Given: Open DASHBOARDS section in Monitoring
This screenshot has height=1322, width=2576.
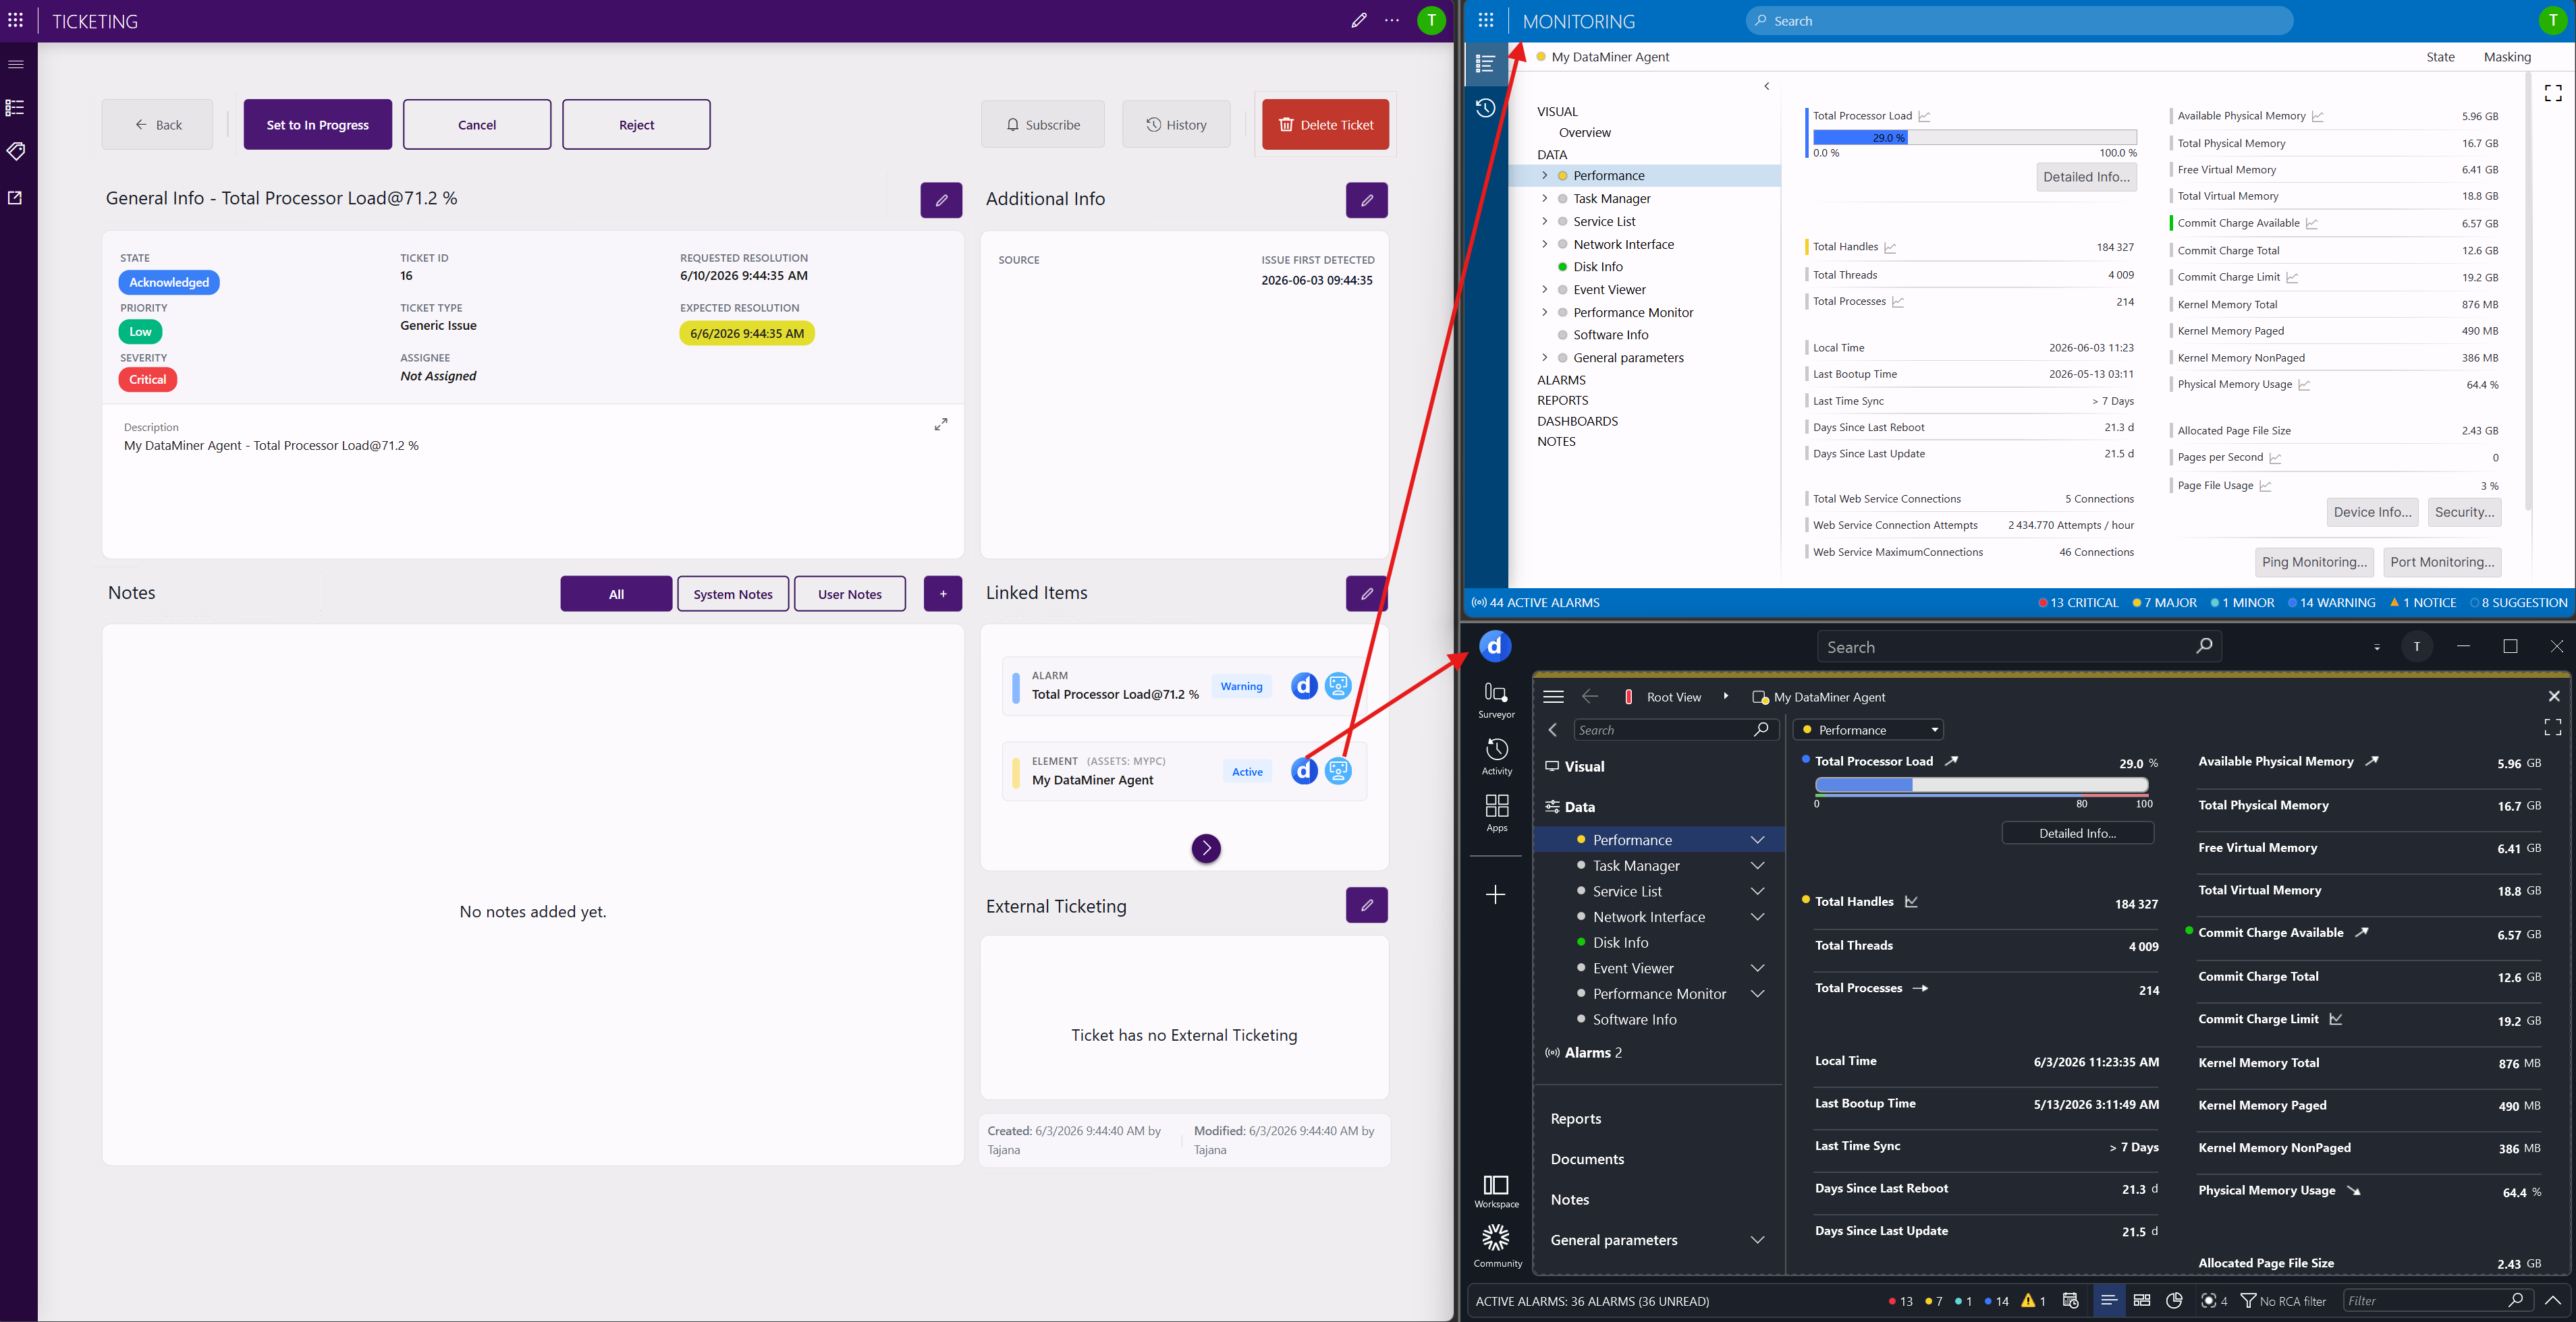Looking at the screenshot, I should pyautogui.click(x=1577, y=421).
